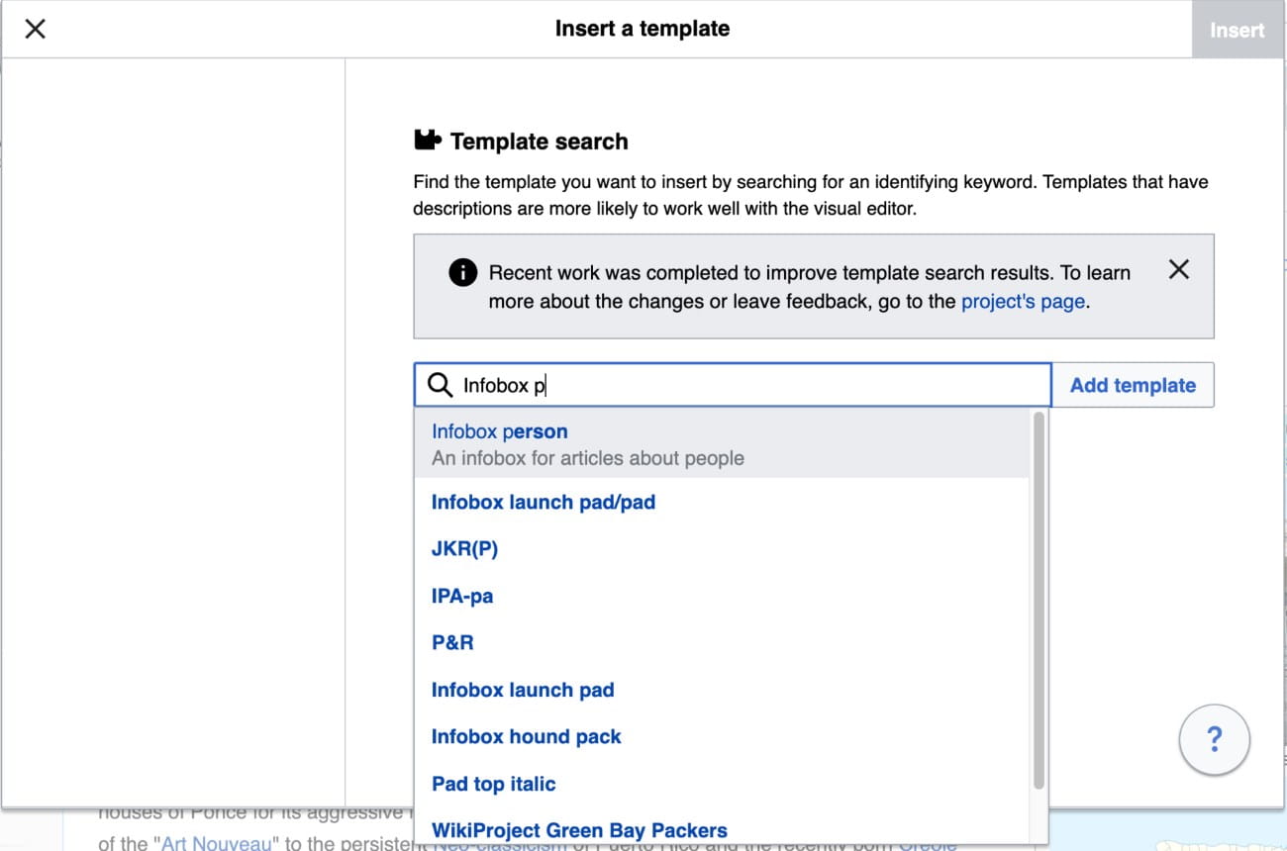Screen dimensions: 1287x851
Task: Select WikiProject Green Bay Packers result
Action: coord(579,830)
